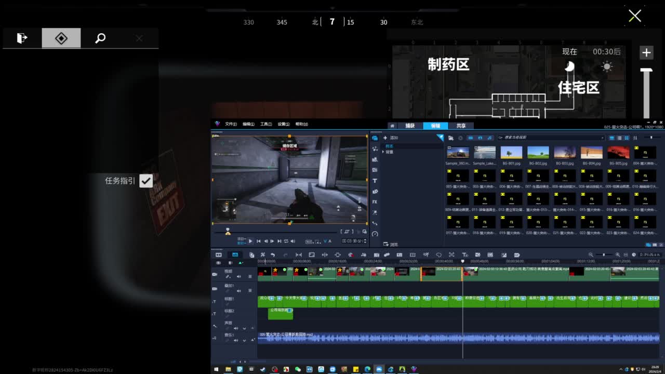
Task: Mute the 音乐1 music track
Action: point(236,341)
